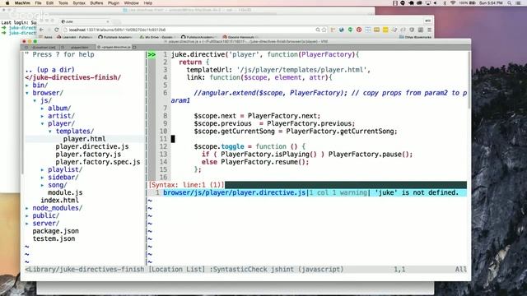Click the >> syntastic warning sign on line 1
Screen dimensions: 527x296
tap(152, 54)
